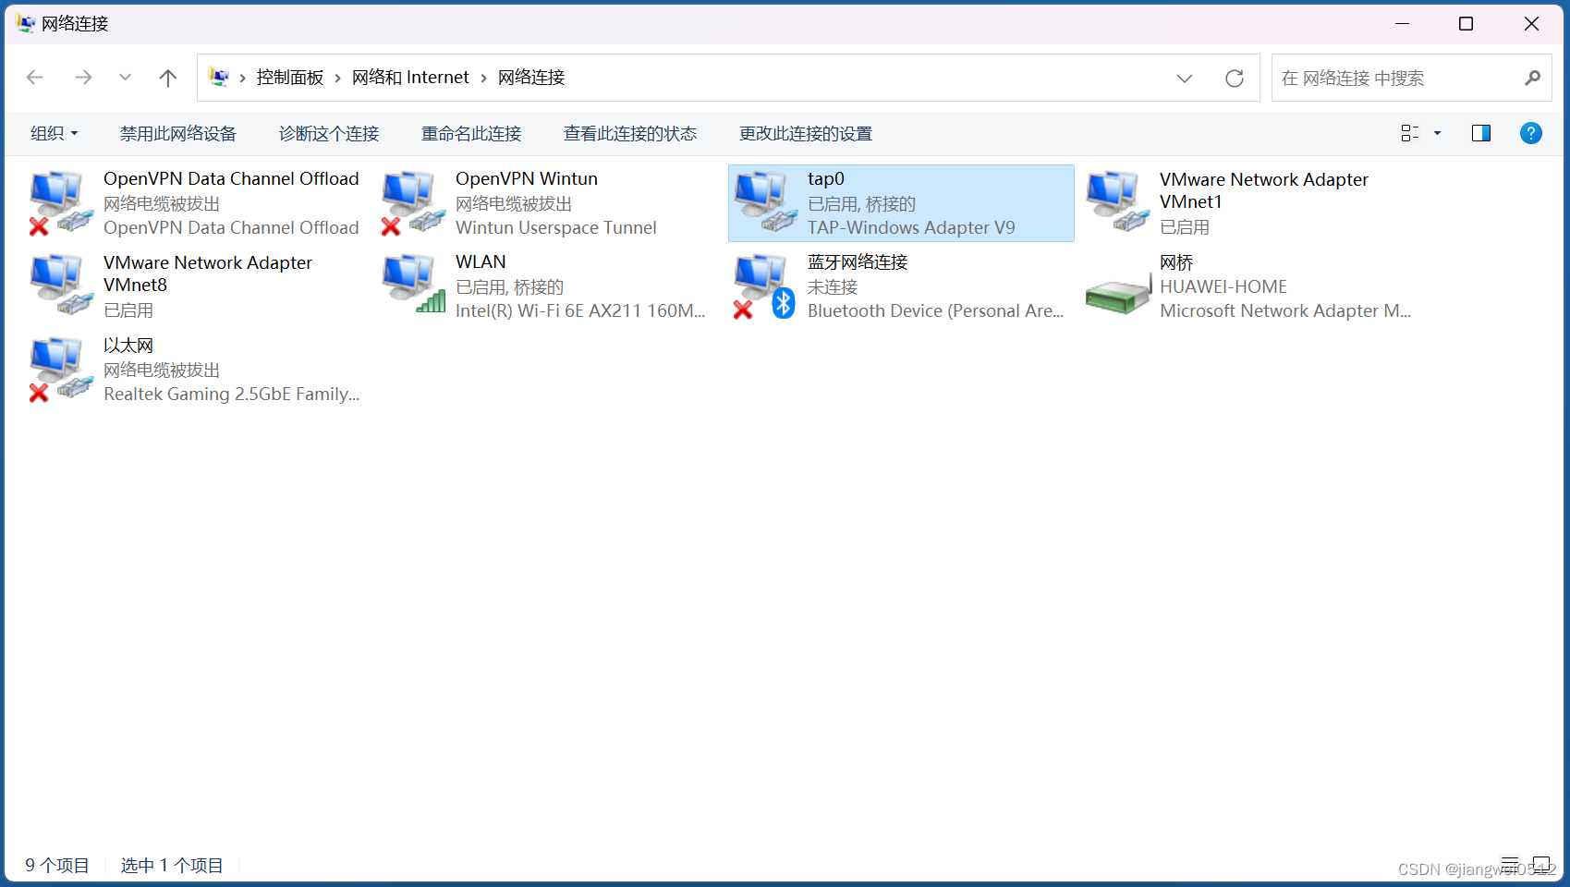Image resolution: width=1570 pixels, height=887 pixels.
Task: Click the window title bar icon
Action: 26,23
